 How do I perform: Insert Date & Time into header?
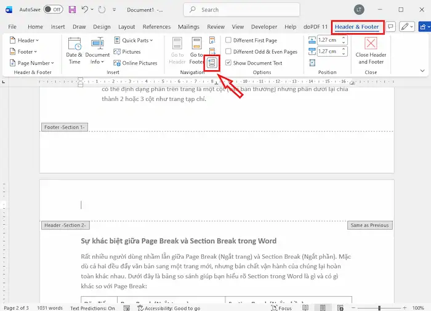[75, 50]
